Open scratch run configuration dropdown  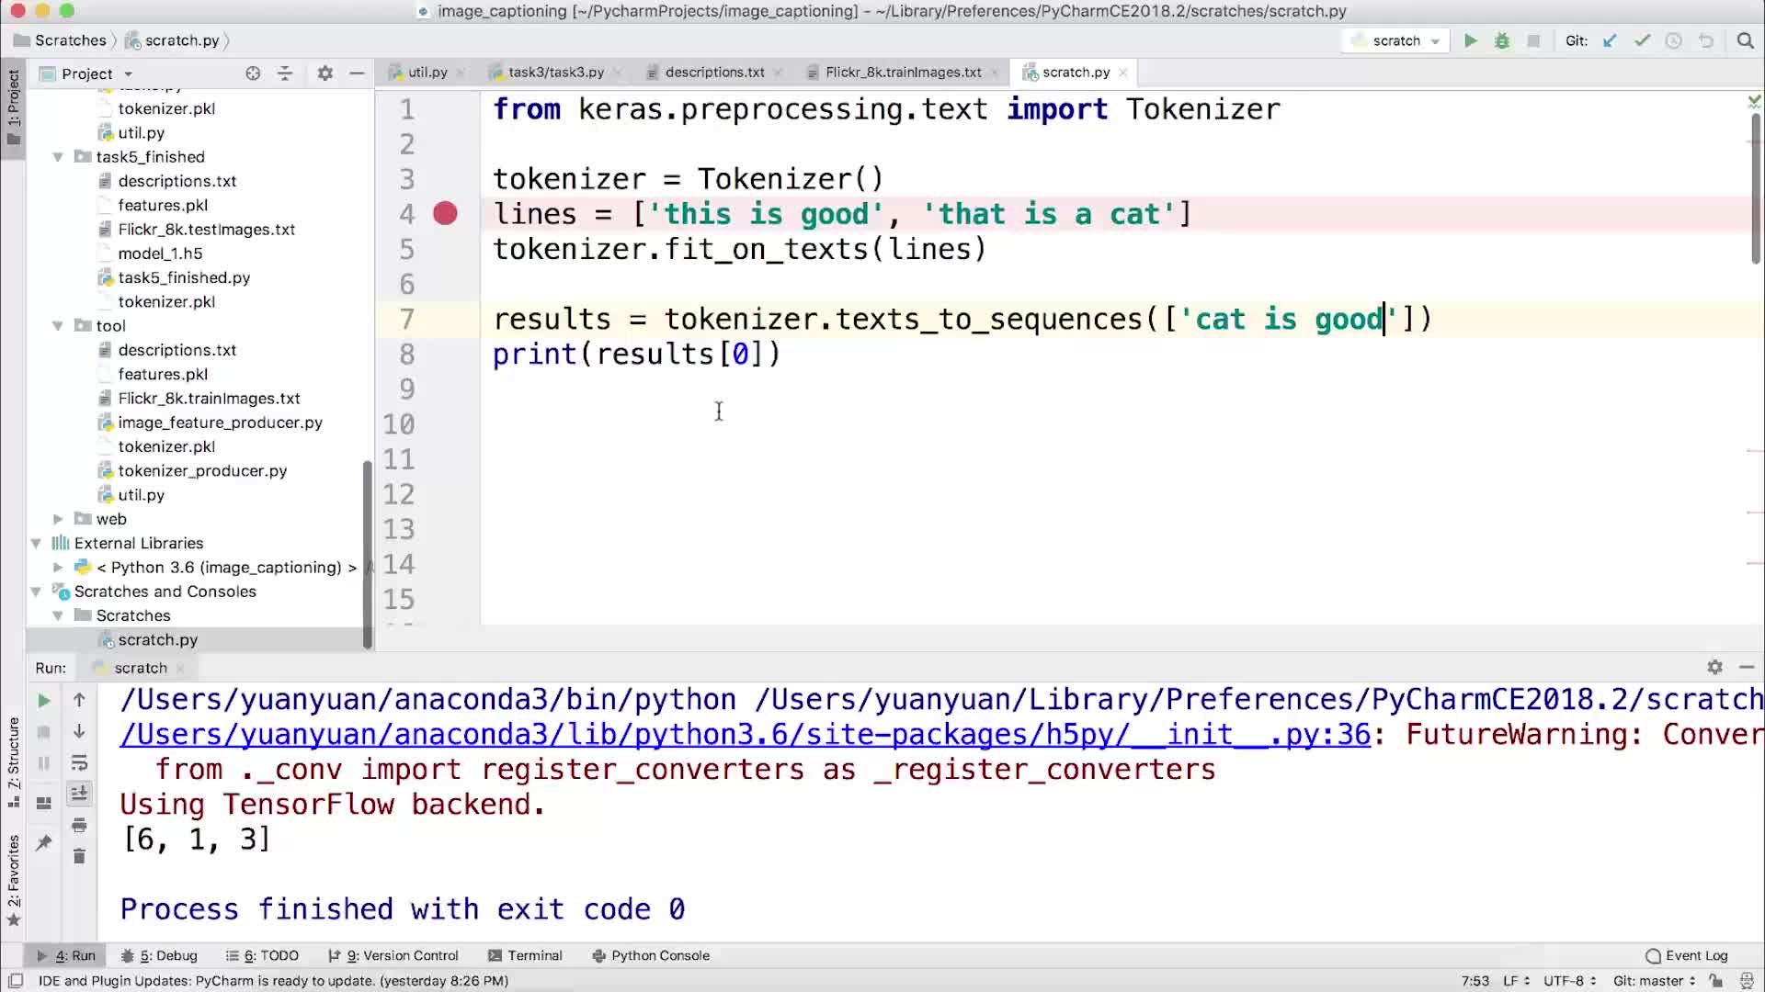[x=1395, y=40]
